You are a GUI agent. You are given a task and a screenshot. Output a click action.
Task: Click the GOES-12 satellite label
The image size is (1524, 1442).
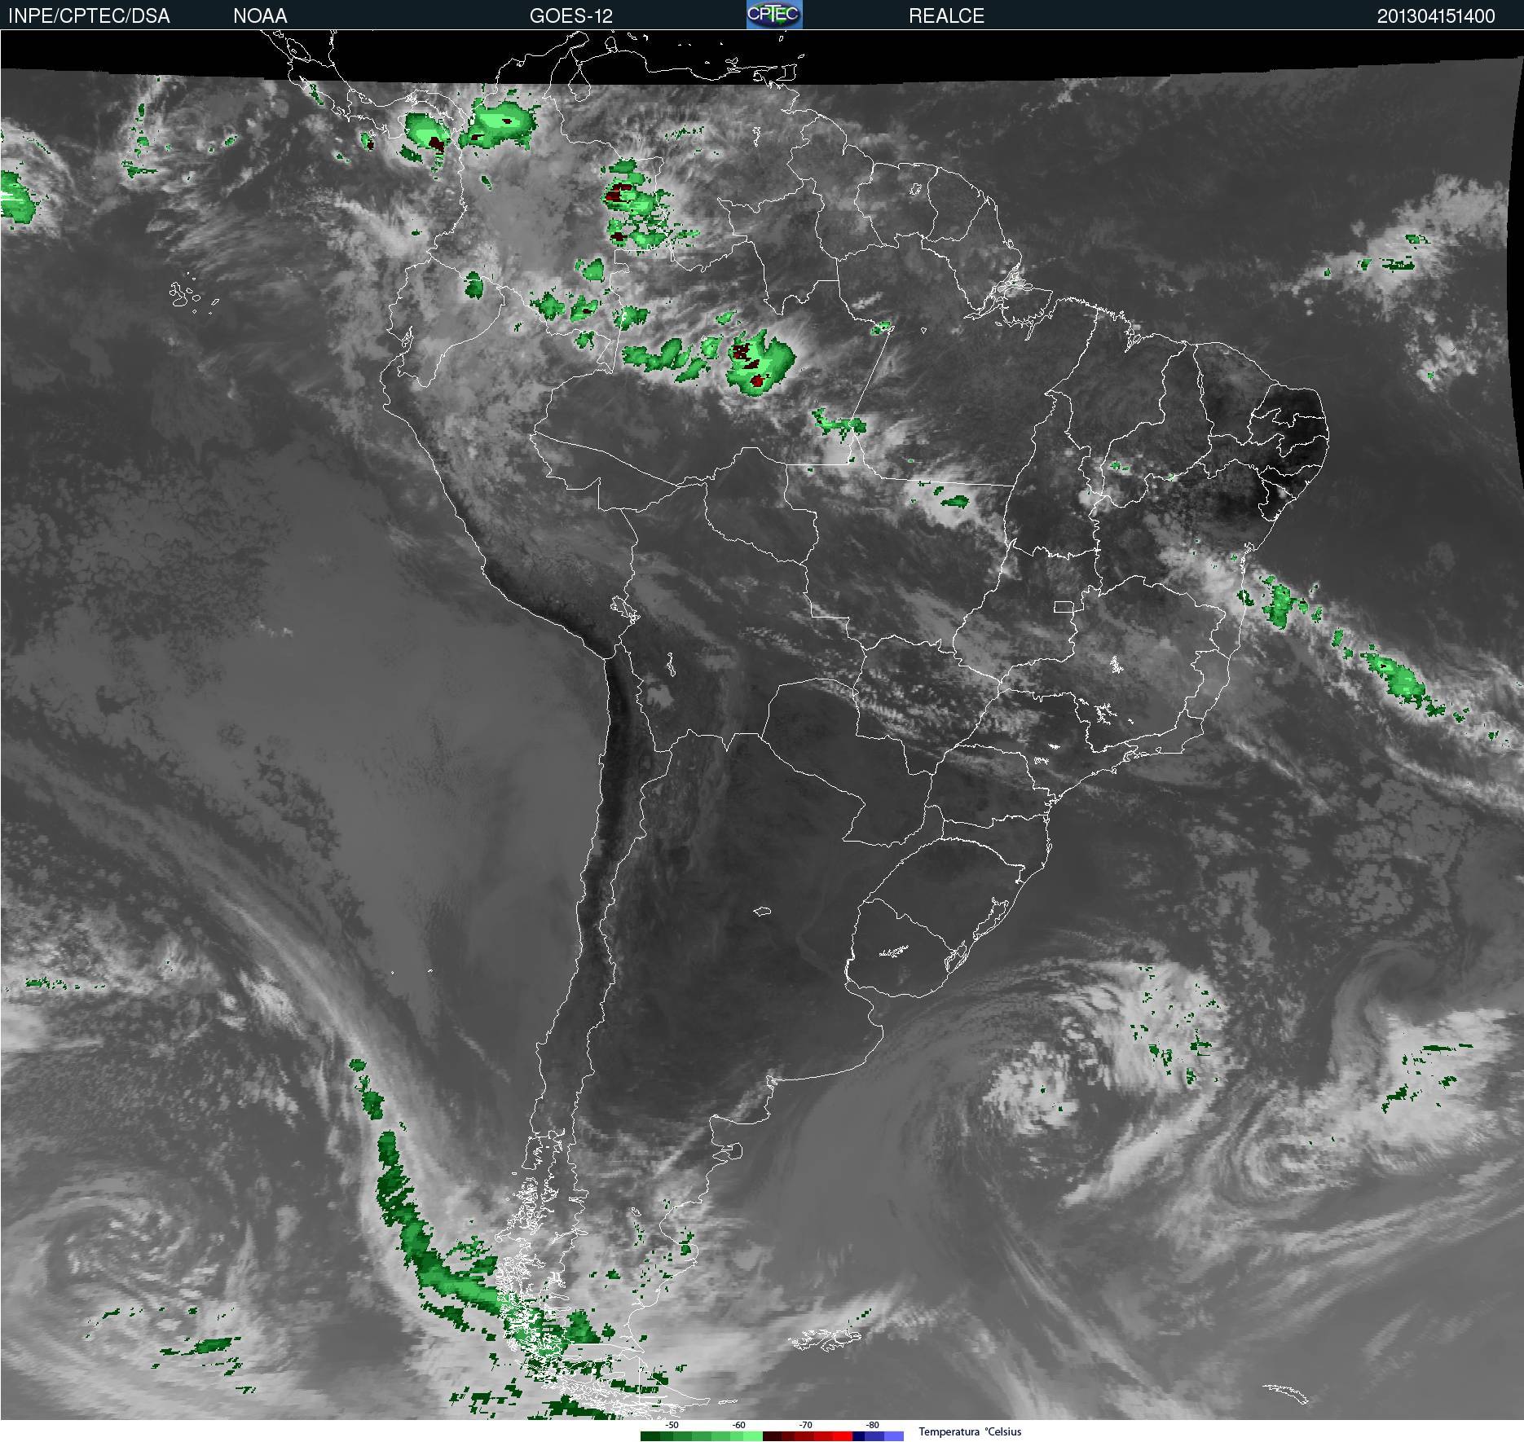tap(570, 16)
